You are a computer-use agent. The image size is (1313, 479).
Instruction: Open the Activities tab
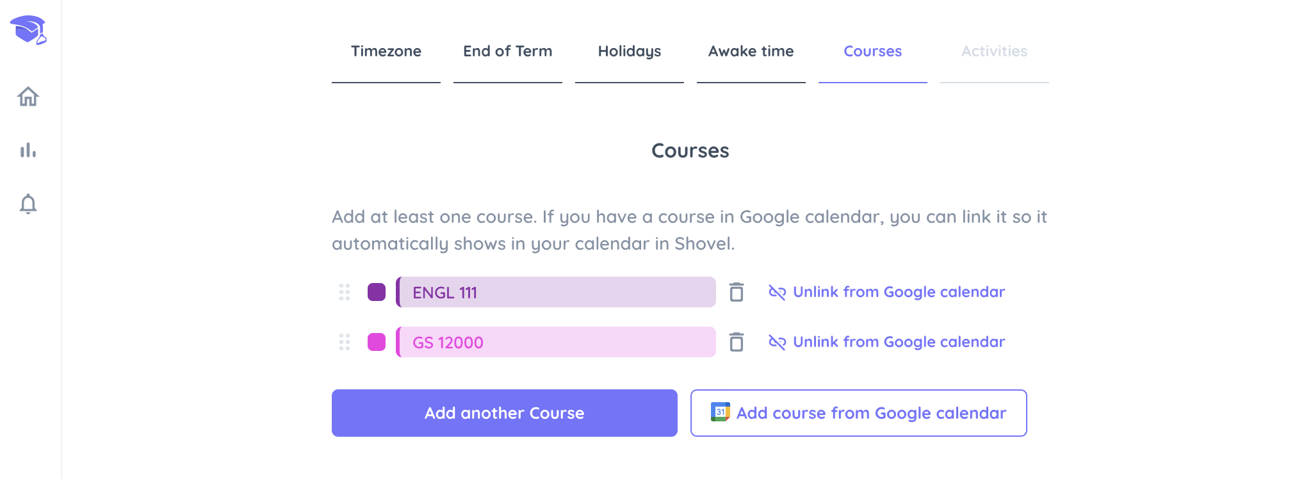[x=995, y=51]
